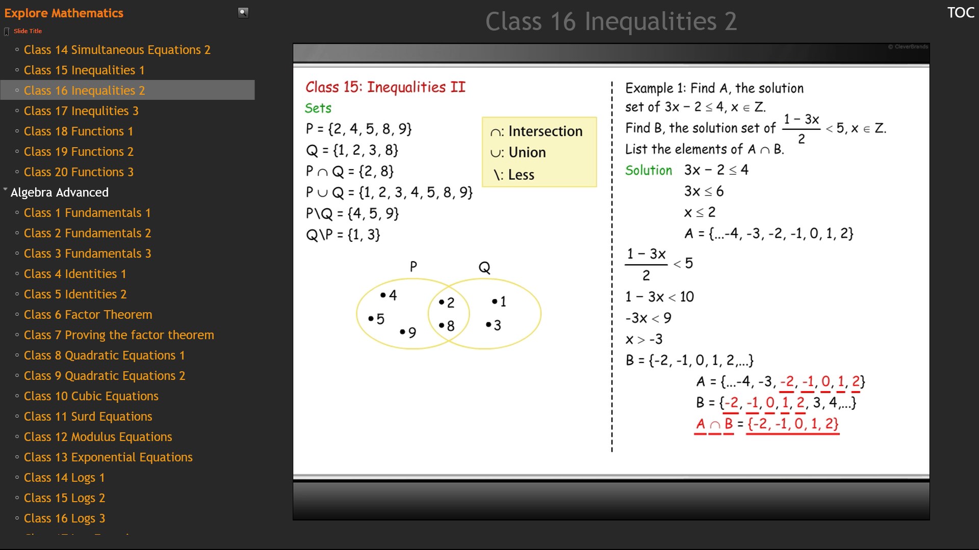Image resolution: width=979 pixels, height=550 pixels.
Task: Open Class 14 Simultaneous Equations 2
Action: tap(117, 50)
